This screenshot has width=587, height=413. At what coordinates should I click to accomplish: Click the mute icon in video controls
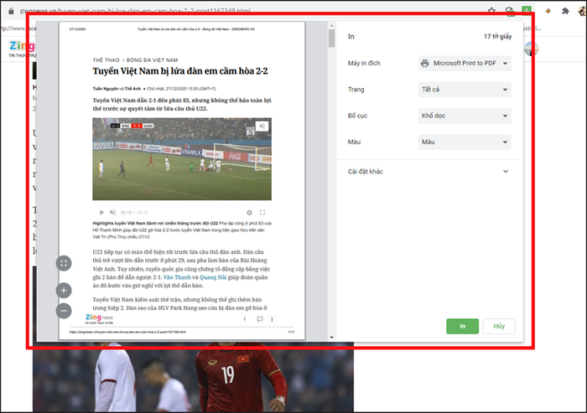[x=112, y=212]
